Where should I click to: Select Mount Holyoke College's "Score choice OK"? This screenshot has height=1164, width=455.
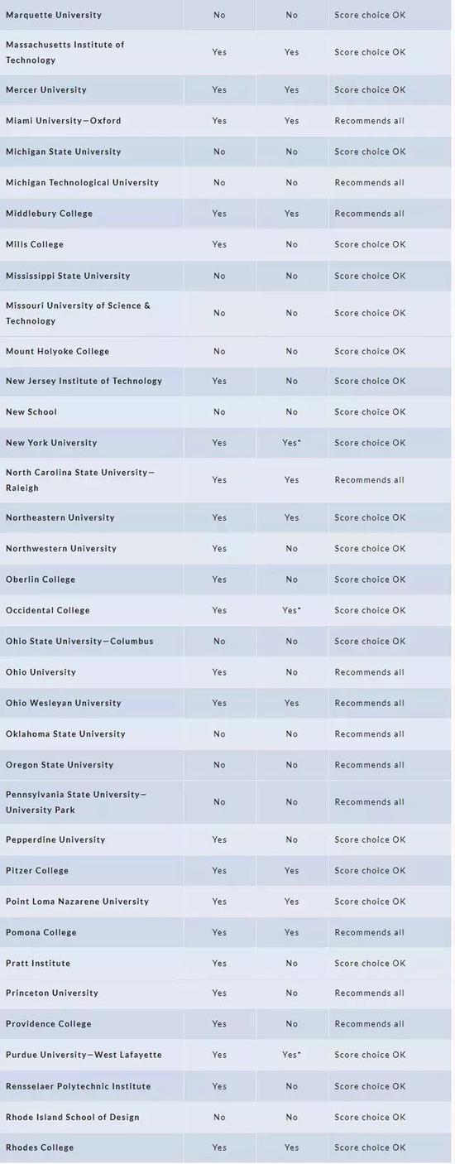click(371, 351)
